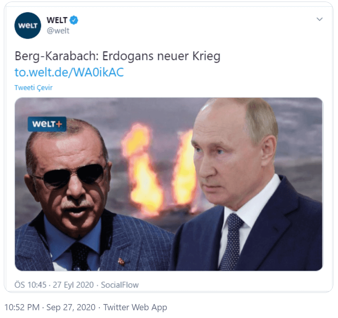Click the 10:52 PM outer timestamp
The height and width of the screenshot is (318, 338).
pyautogui.click(x=22, y=307)
